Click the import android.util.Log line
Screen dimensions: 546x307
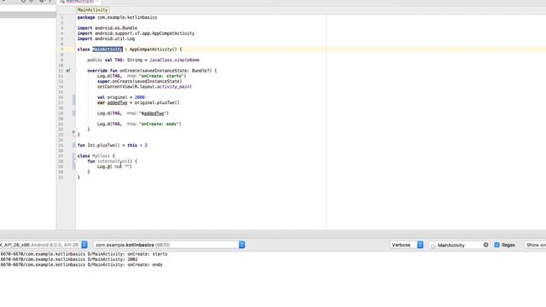106,38
